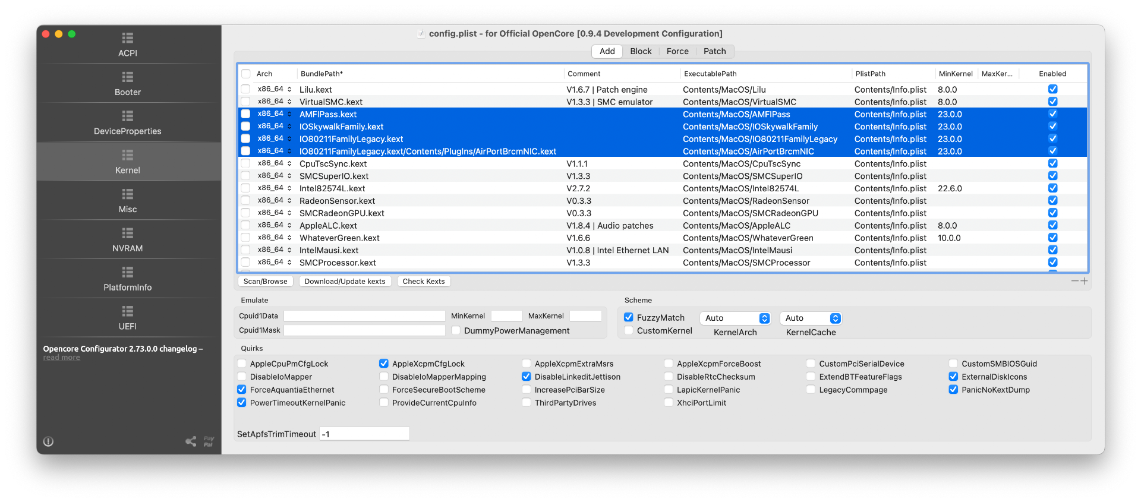Screen dimensions: 1141x502
Task: Enable the CustomKernel checkbox
Action: [629, 331]
